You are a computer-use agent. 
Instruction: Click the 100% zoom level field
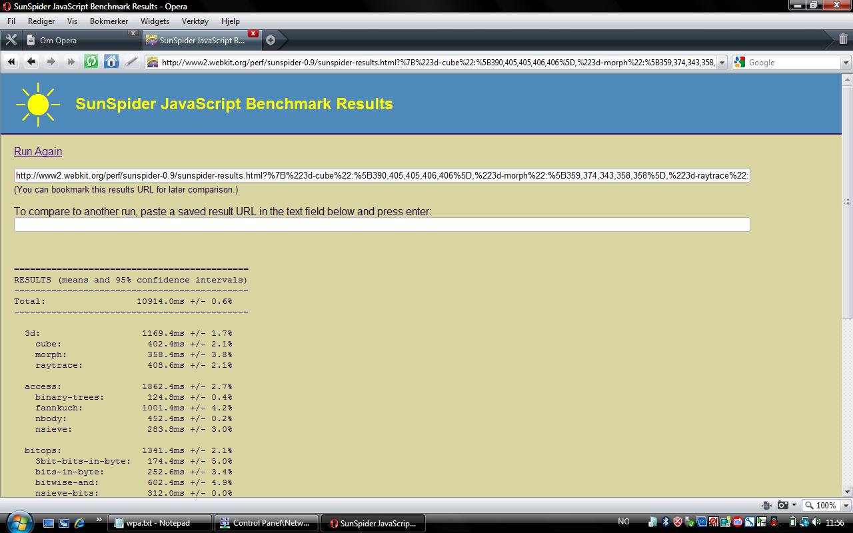(x=826, y=506)
